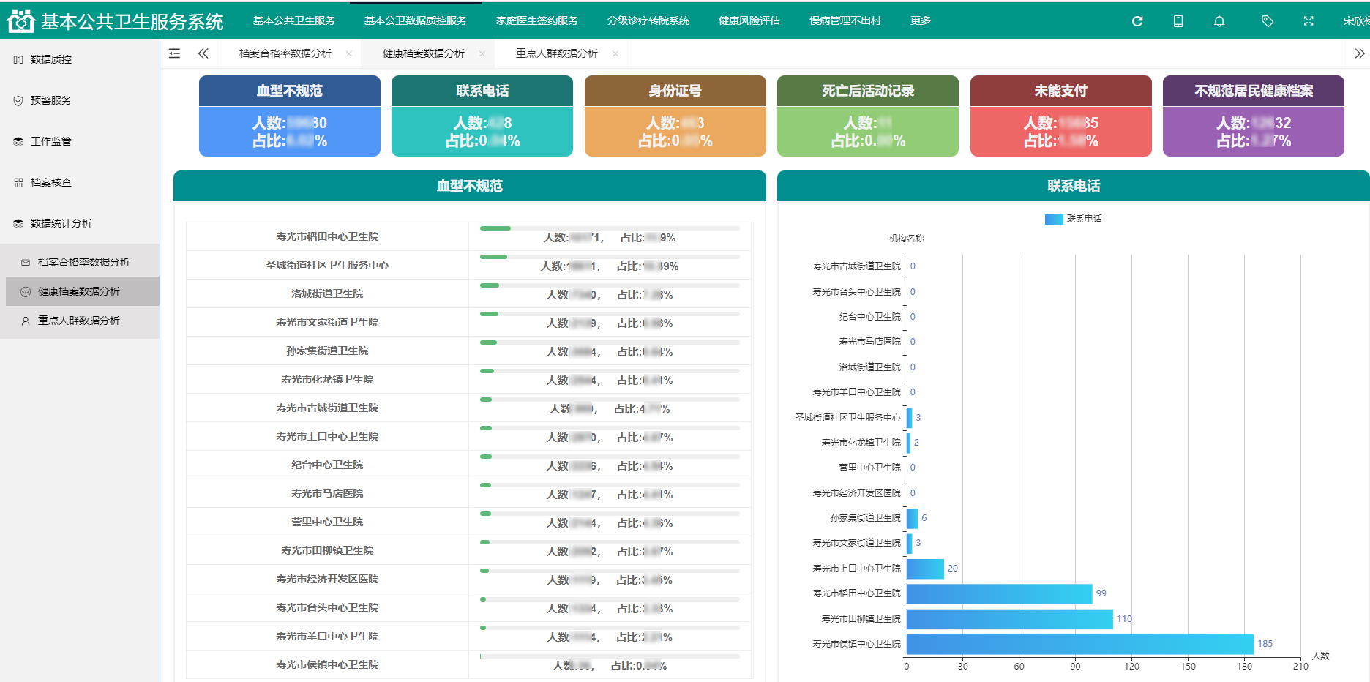This screenshot has width=1370, height=682.
Task: Click the 血型不规范 summary card
Action: (x=289, y=116)
